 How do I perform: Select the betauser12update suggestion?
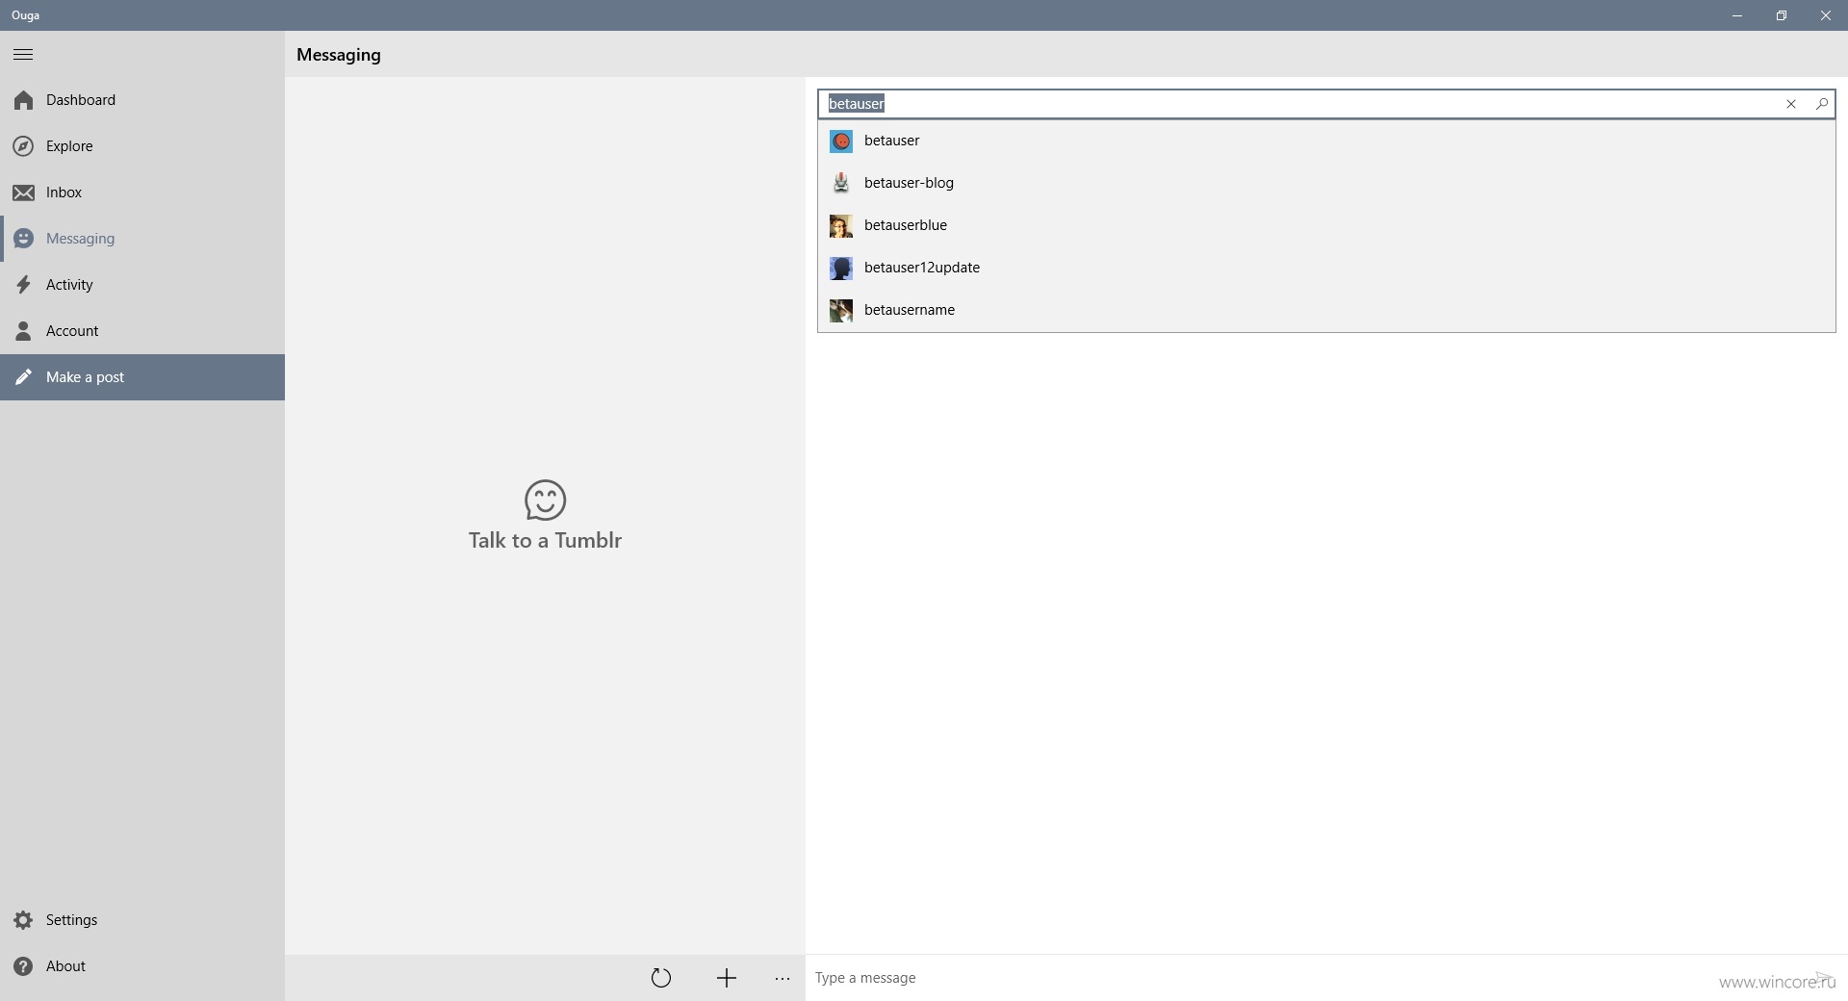point(1326,268)
